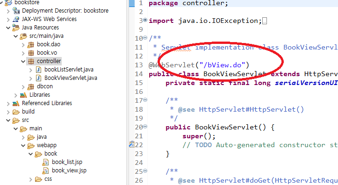
Task: Click the Deployment Descriptor icon
Action: (x=16, y=11)
